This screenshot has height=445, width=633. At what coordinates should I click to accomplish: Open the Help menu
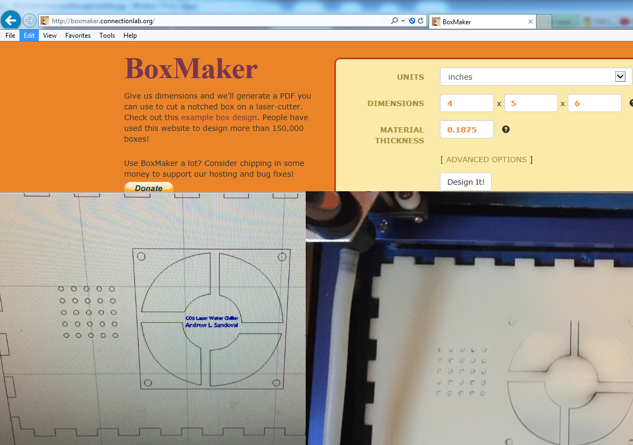point(130,36)
